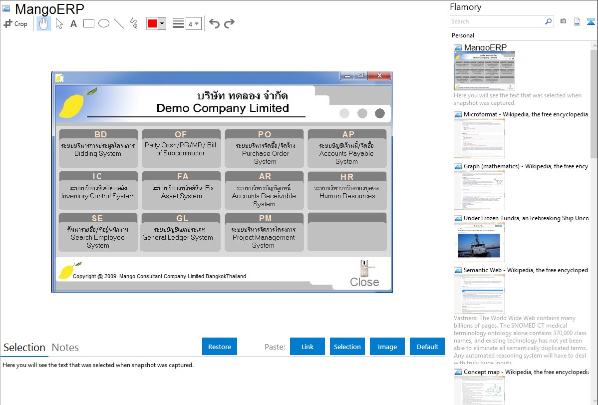Viewport: 598px width, 405px height.
Task: Open the MangoERP snapshot thumbnail in sidebar
Action: point(484,71)
